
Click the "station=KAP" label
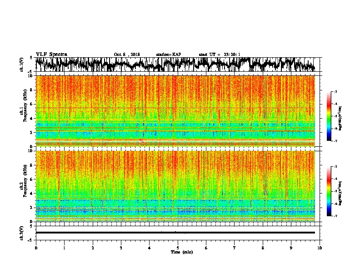169,55
